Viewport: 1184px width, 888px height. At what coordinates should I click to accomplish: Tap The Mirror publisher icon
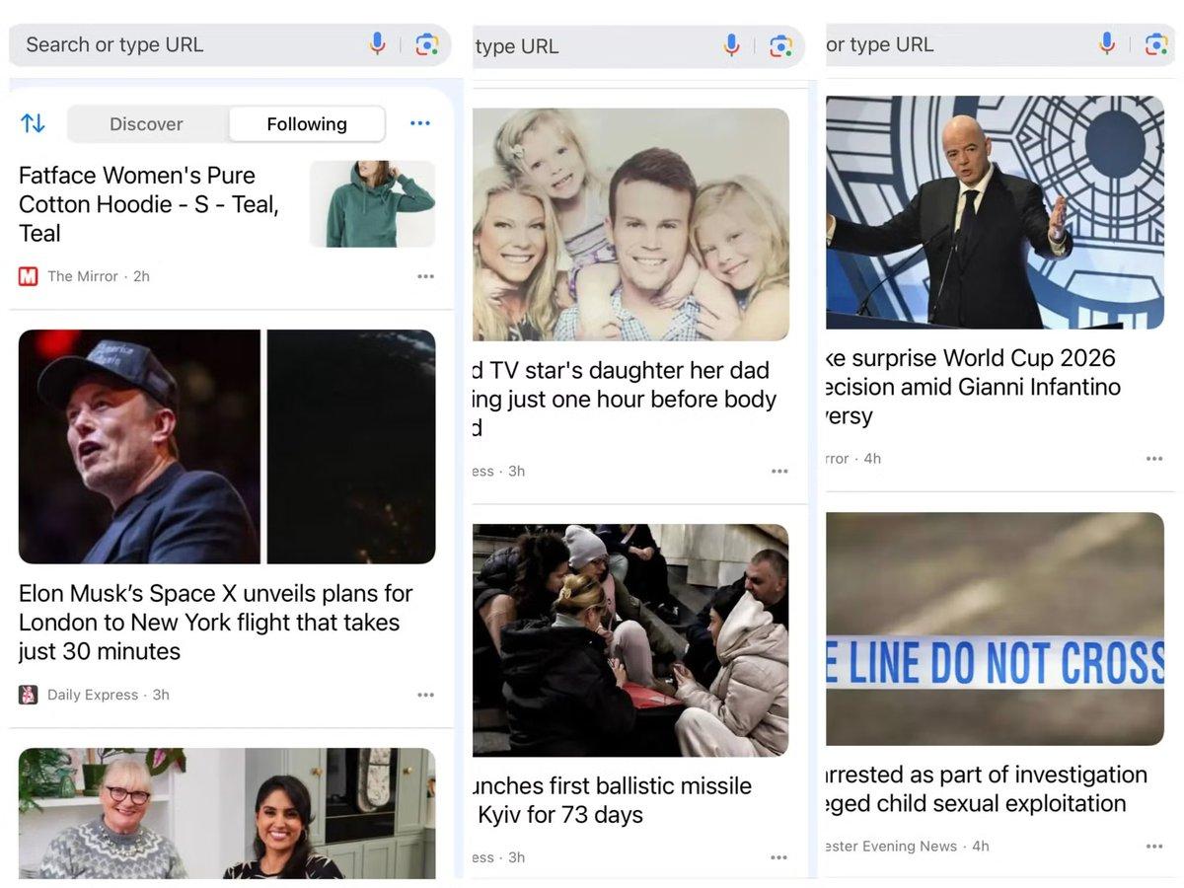click(x=28, y=276)
